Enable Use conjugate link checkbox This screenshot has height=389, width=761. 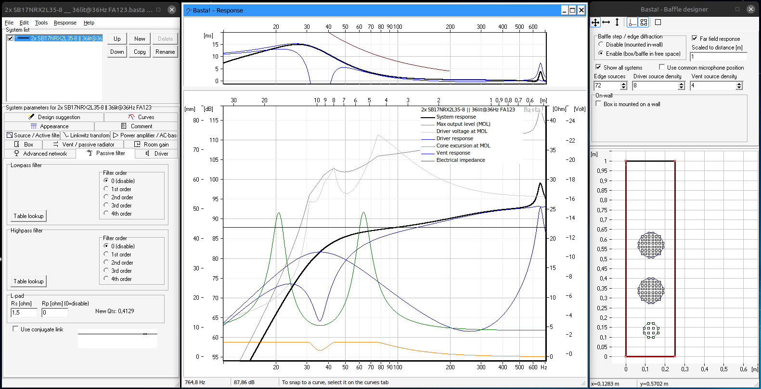[15, 329]
